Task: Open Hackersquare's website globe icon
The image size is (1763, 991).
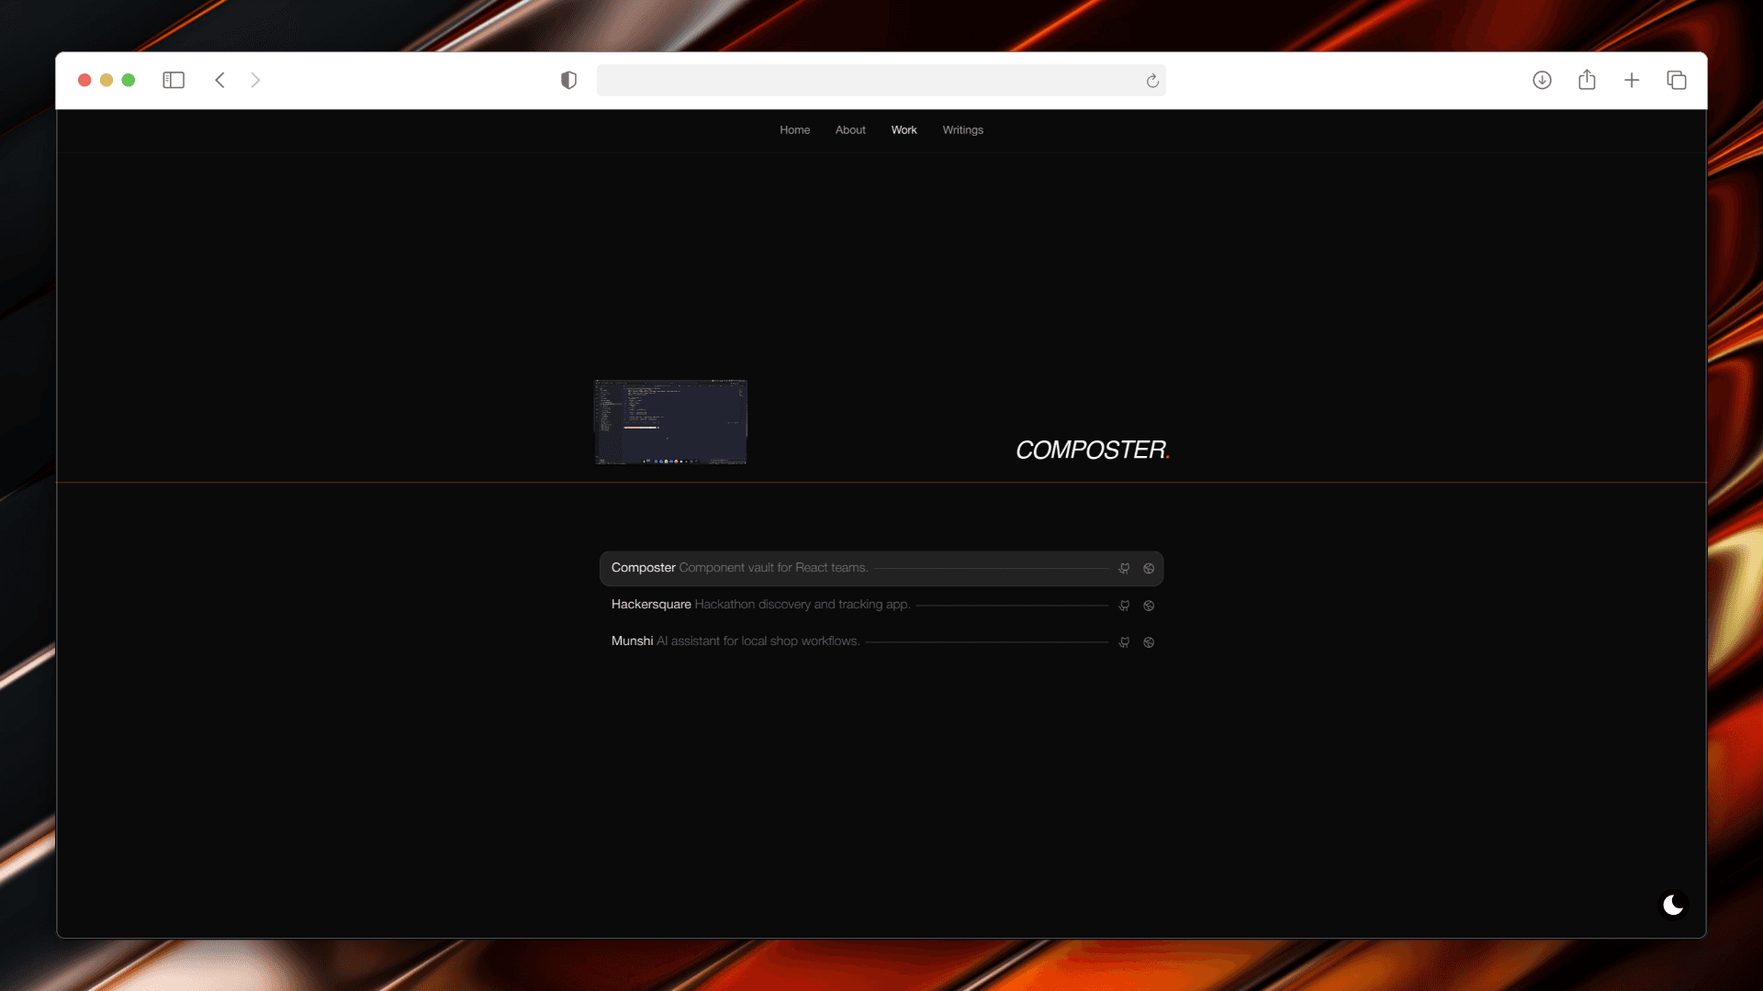Action: 1149,606
